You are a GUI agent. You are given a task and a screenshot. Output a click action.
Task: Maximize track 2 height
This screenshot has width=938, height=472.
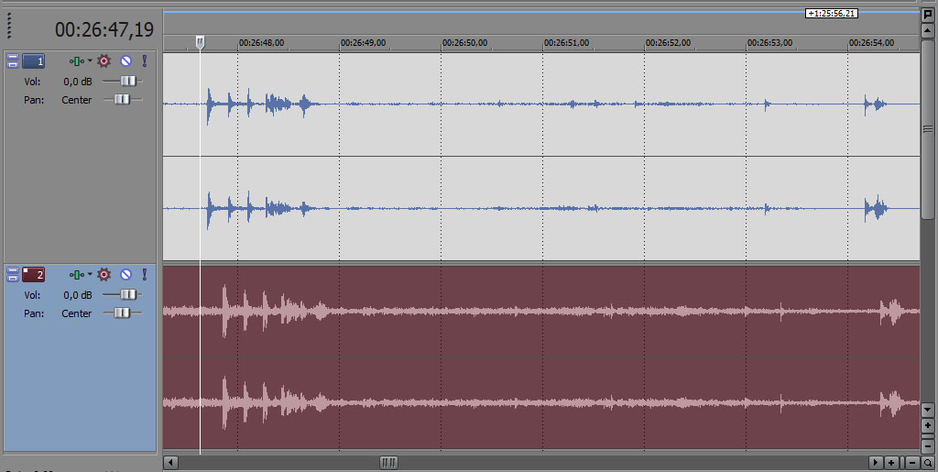pyautogui.click(x=13, y=278)
